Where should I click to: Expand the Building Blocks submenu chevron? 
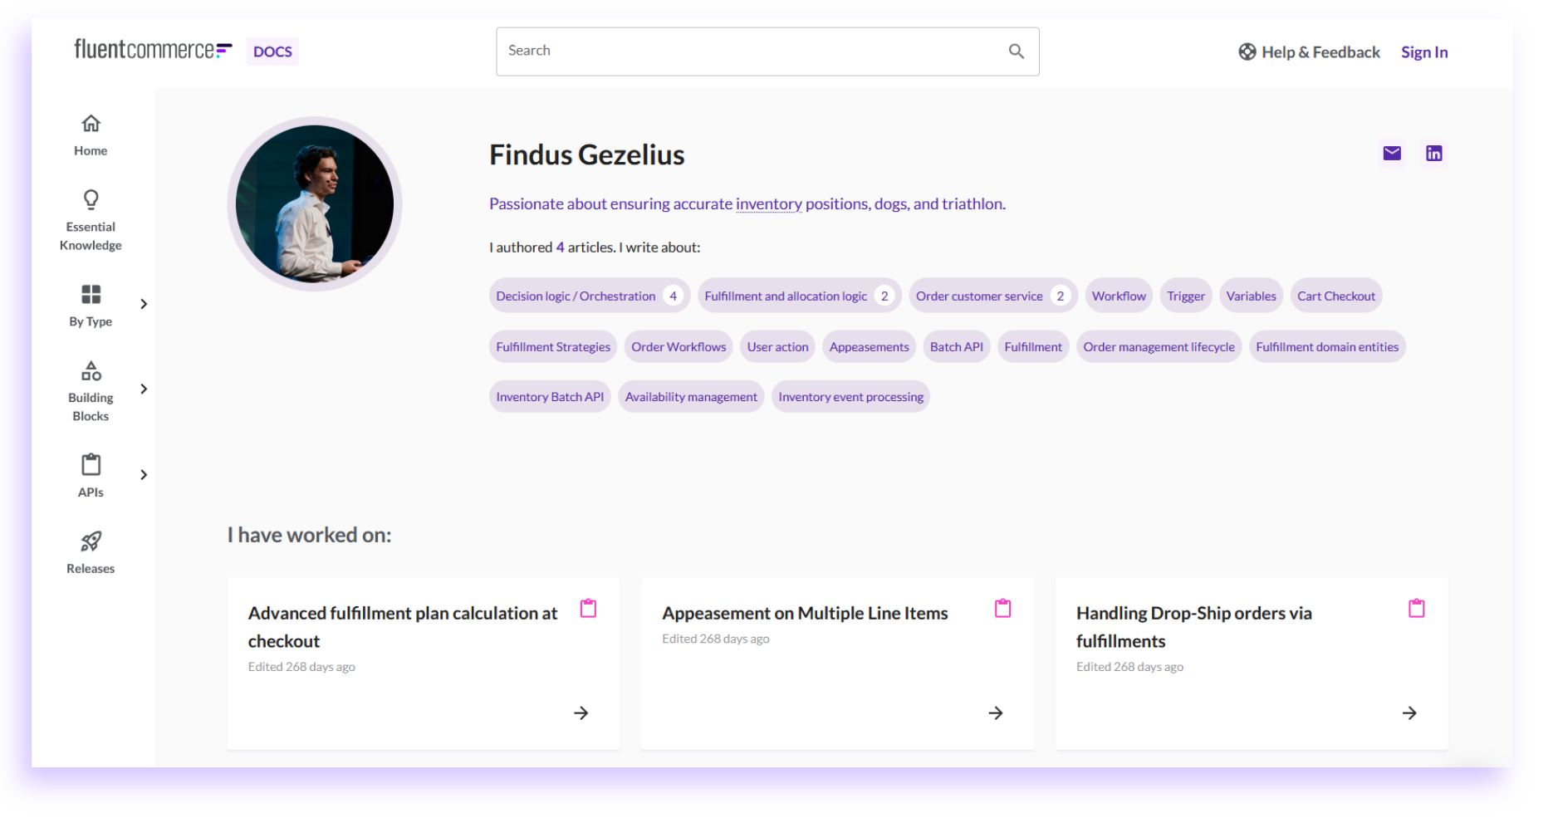(x=144, y=389)
